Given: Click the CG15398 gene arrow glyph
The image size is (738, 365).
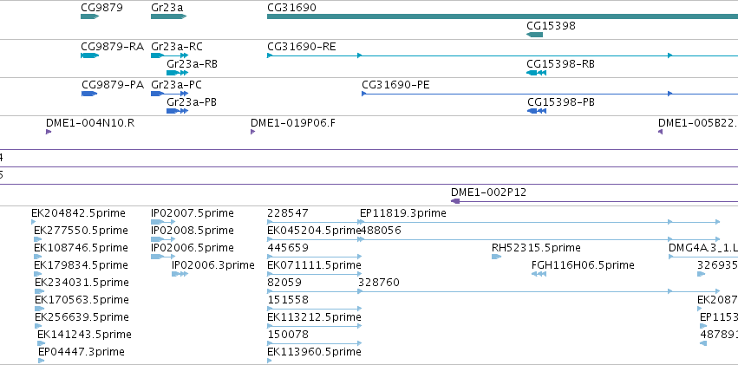Looking at the screenshot, I should 534,35.
